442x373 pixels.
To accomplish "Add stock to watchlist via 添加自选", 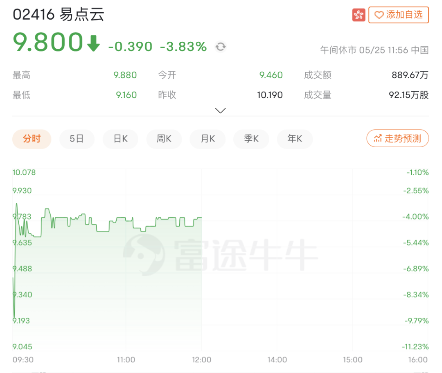I will (399, 15).
